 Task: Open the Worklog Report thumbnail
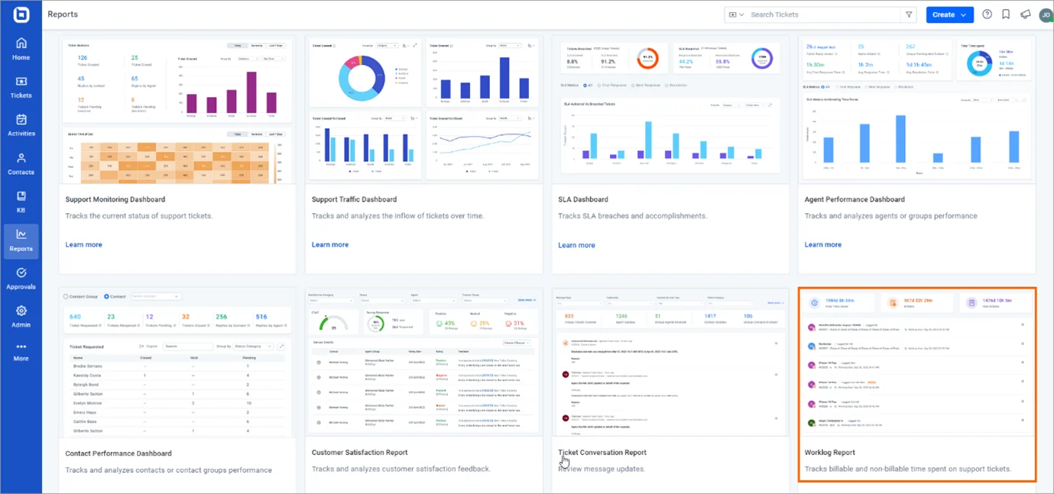point(916,362)
